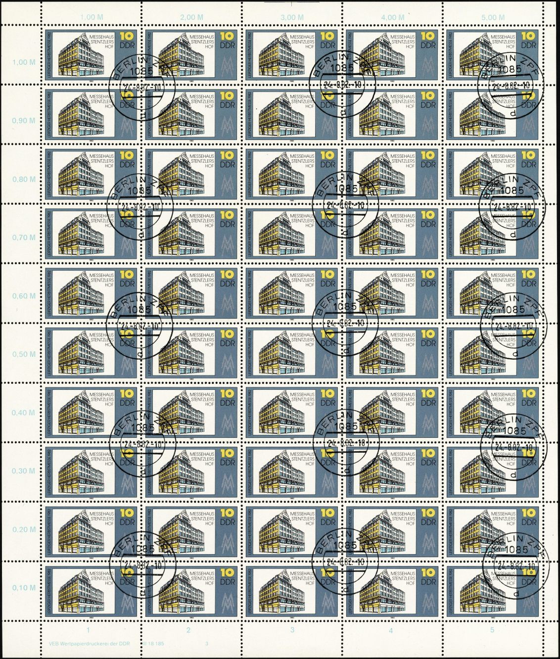
Task: Click the "0,90 M" left margin label
Action: (24, 121)
